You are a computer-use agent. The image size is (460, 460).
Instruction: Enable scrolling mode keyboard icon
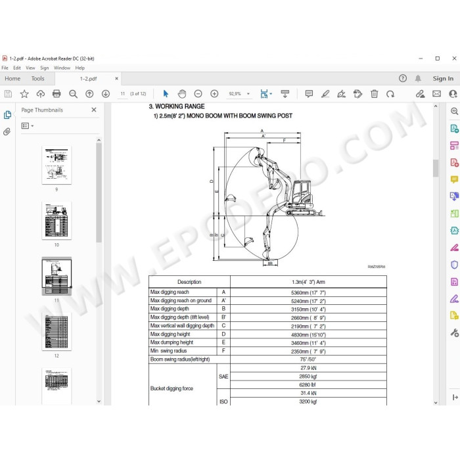pos(285,94)
